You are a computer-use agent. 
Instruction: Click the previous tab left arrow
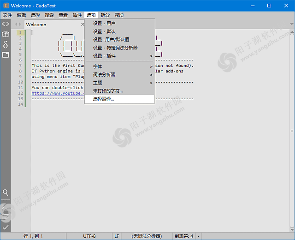(16, 24)
